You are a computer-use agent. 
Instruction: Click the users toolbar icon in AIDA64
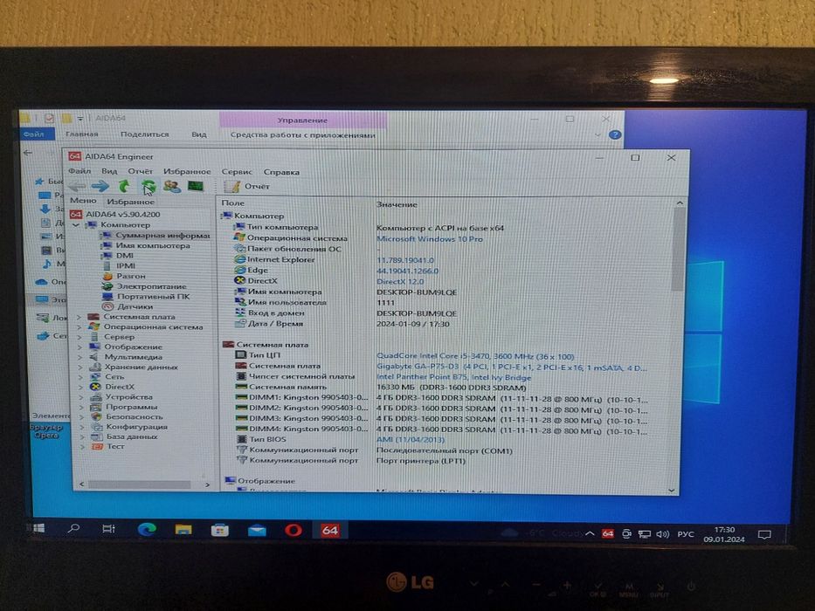pos(171,186)
